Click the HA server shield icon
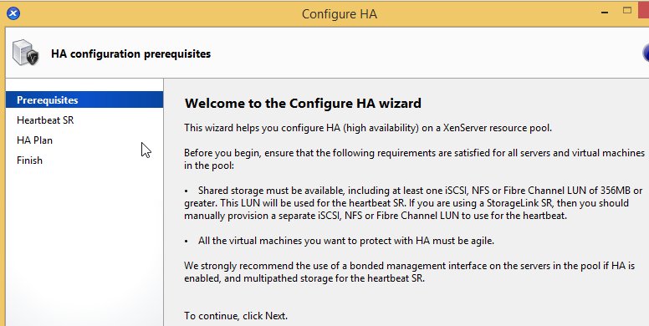The width and height of the screenshot is (649, 326). 26,53
